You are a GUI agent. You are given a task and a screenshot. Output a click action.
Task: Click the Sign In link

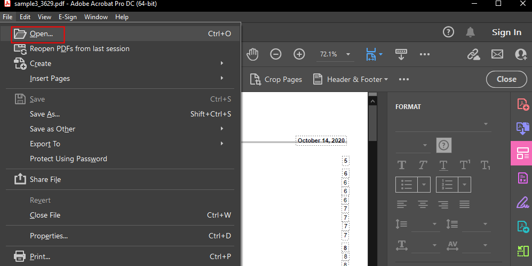point(506,32)
